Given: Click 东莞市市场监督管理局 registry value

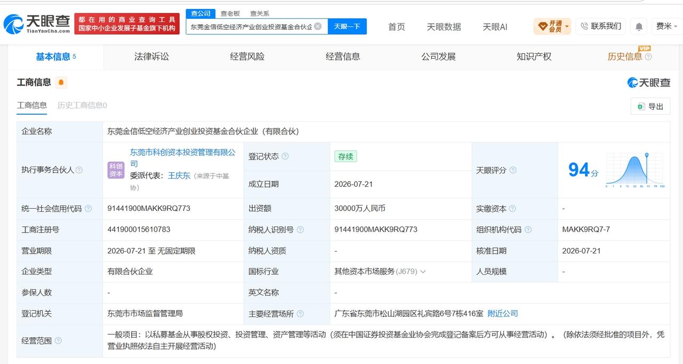Looking at the screenshot, I should (x=145, y=314).
